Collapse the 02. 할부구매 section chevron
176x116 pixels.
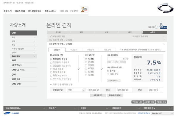tap(164, 44)
